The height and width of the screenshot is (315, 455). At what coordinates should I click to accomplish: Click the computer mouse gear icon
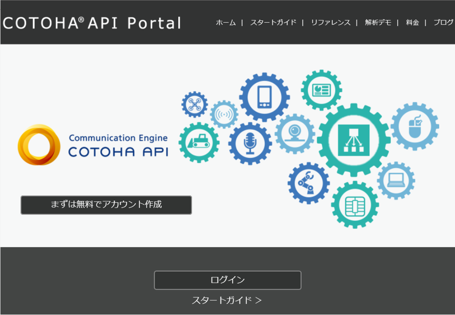point(415,126)
